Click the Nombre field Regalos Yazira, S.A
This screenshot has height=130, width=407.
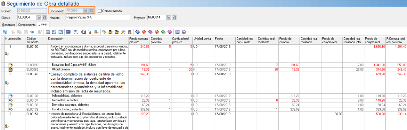pos(98,17)
